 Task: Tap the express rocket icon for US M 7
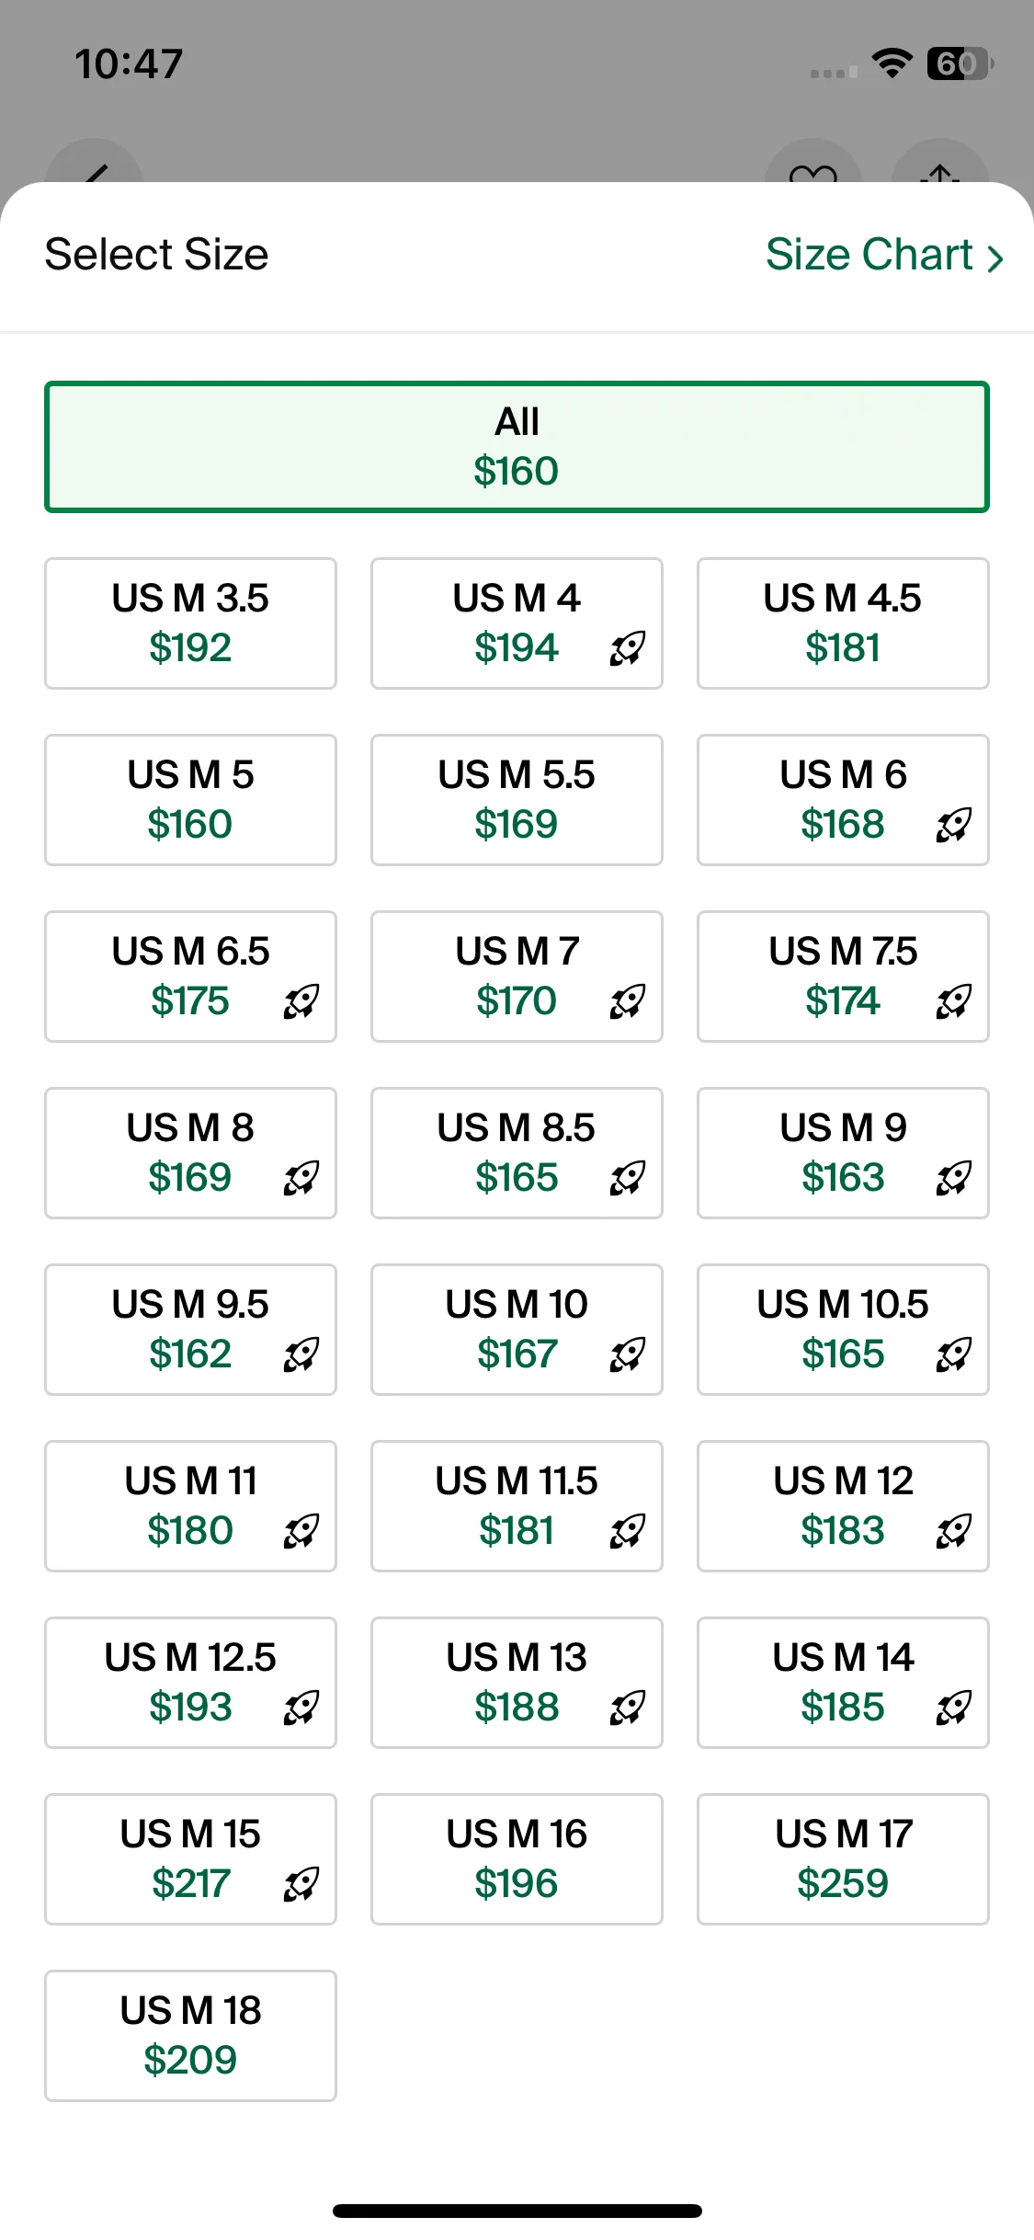click(628, 1001)
